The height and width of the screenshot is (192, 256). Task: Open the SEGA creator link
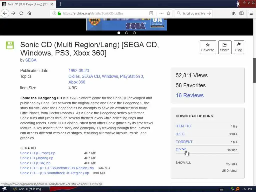point(31,60)
